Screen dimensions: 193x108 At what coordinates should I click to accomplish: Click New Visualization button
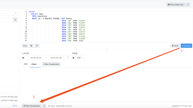coord(51,64)
